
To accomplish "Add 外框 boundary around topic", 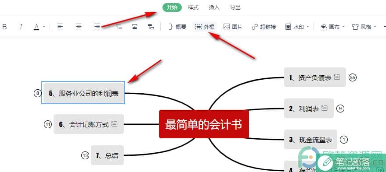I will [205, 27].
